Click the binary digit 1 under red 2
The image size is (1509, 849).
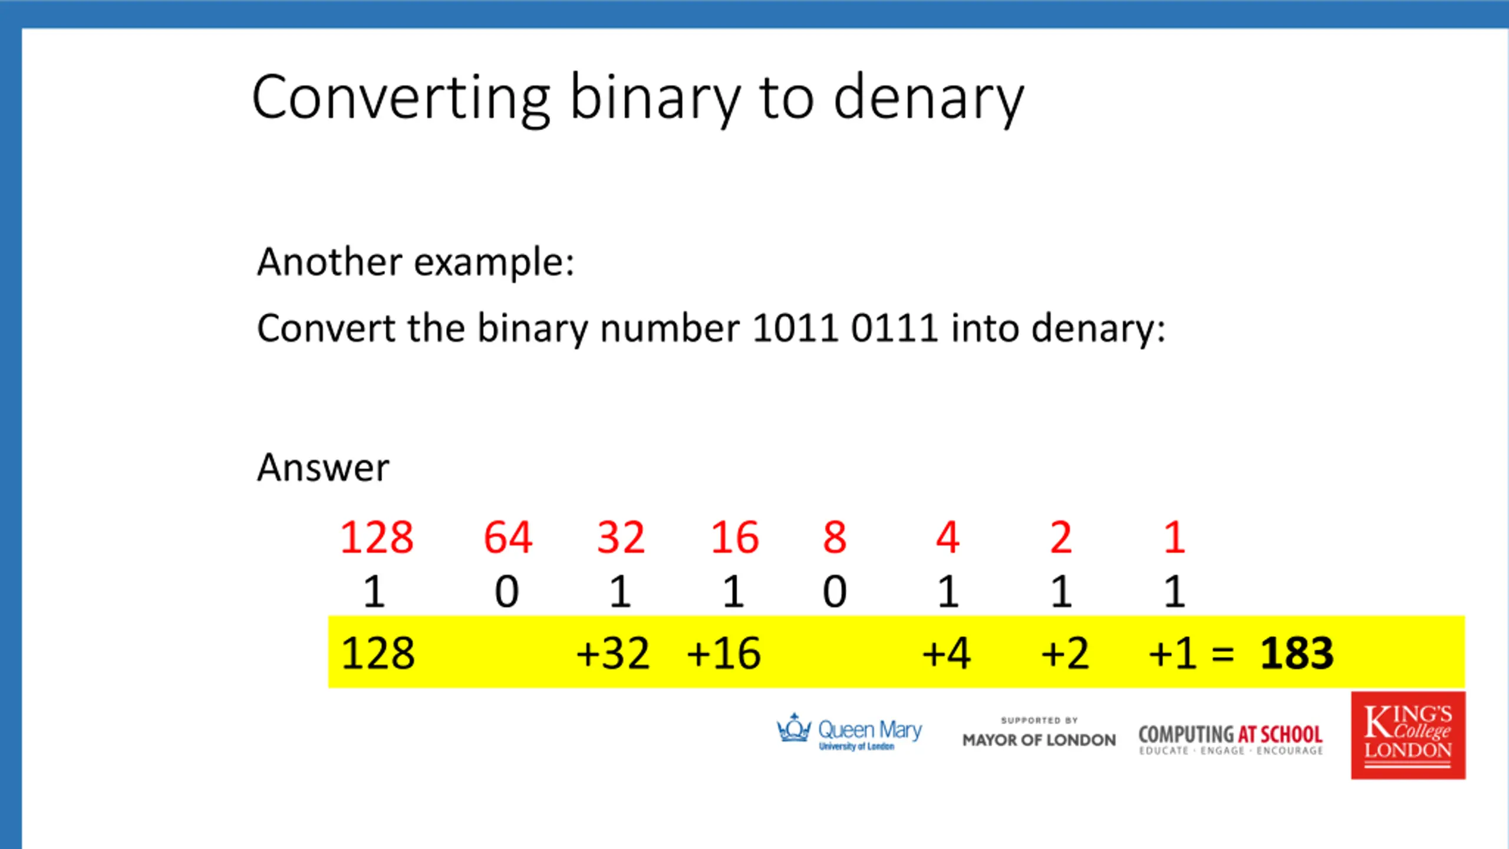click(x=1061, y=591)
